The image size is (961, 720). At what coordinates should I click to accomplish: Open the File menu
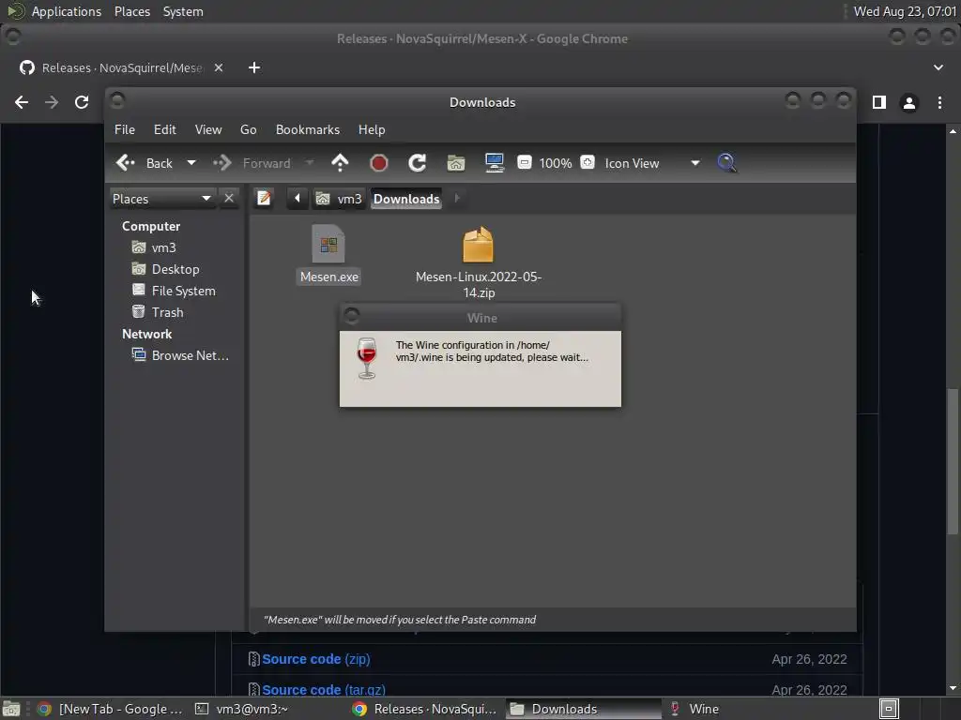(125, 129)
